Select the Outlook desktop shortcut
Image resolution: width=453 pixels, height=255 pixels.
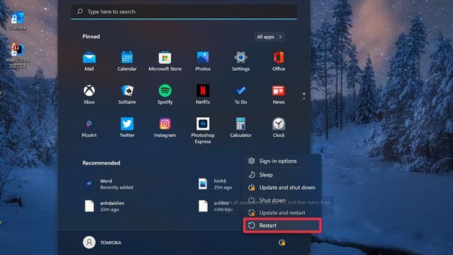tap(17, 21)
